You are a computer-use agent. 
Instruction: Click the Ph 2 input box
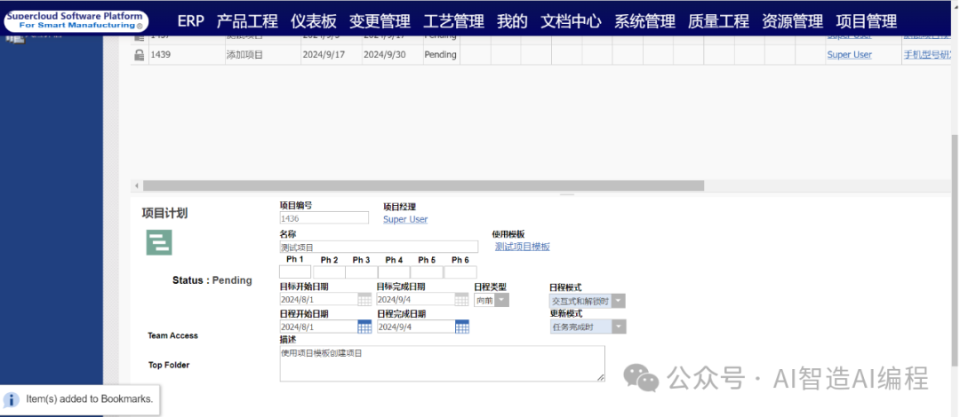(330, 272)
